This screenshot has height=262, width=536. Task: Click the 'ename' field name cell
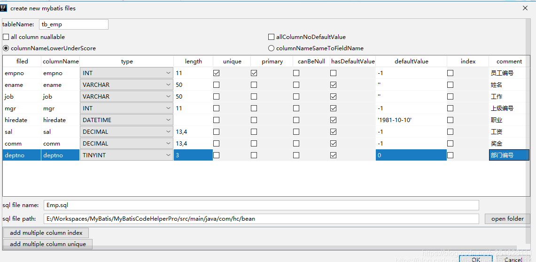coord(22,85)
